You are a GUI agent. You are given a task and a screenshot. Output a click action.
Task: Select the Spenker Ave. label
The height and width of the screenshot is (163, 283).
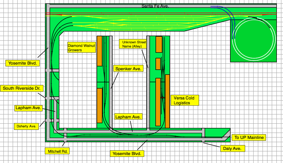pos(128,69)
